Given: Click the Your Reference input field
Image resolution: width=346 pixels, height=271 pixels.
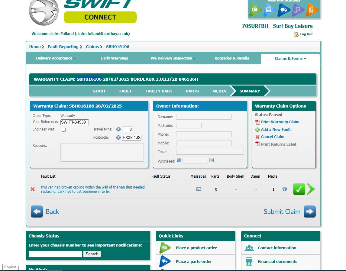Looking at the screenshot, I should tap(75, 122).
